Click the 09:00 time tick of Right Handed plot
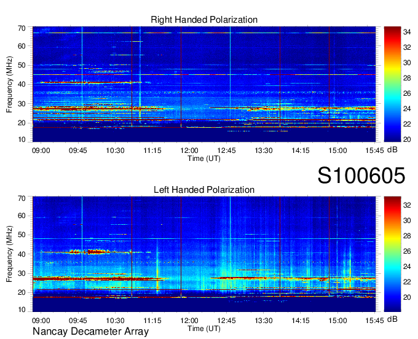 point(41,150)
